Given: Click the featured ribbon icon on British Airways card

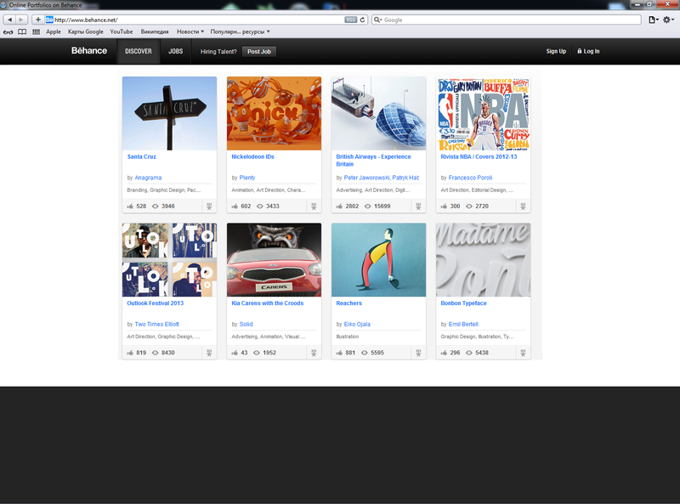Looking at the screenshot, I should pyautogui.click(x=418, y=207).
